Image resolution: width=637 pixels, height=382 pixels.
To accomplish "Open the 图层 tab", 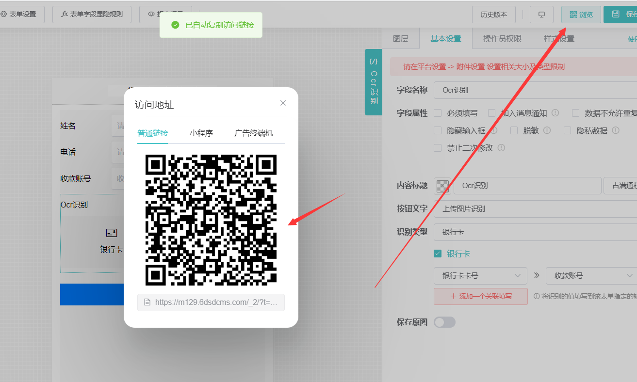I will tap(401, 39).
